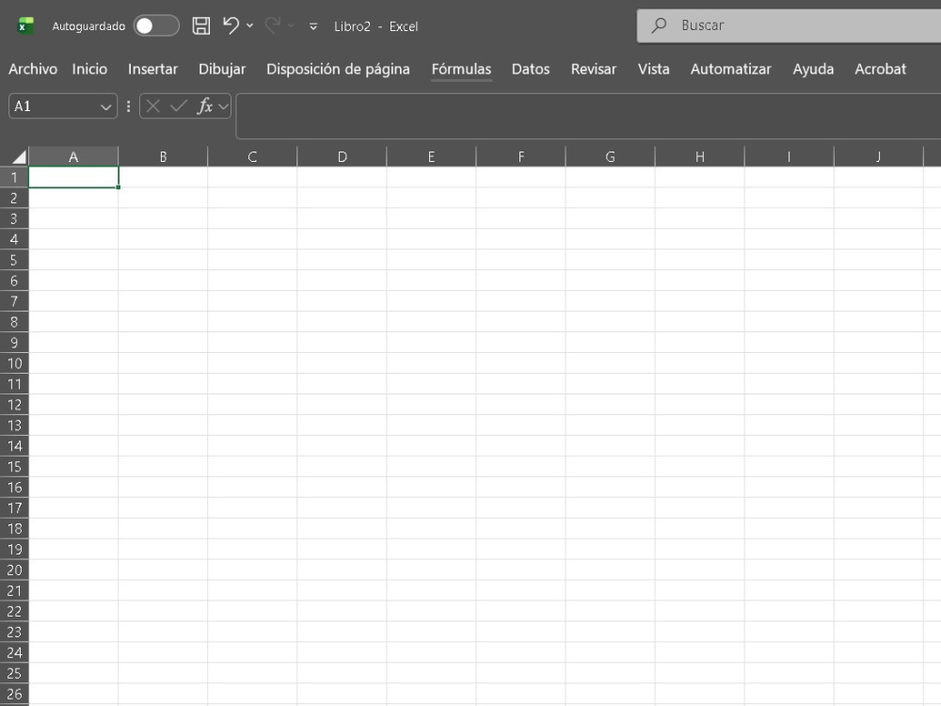Image resolution: width=941 pixels, height=706 pixels.
Task: Select row 18 header
Action: (x=14, y=528)
